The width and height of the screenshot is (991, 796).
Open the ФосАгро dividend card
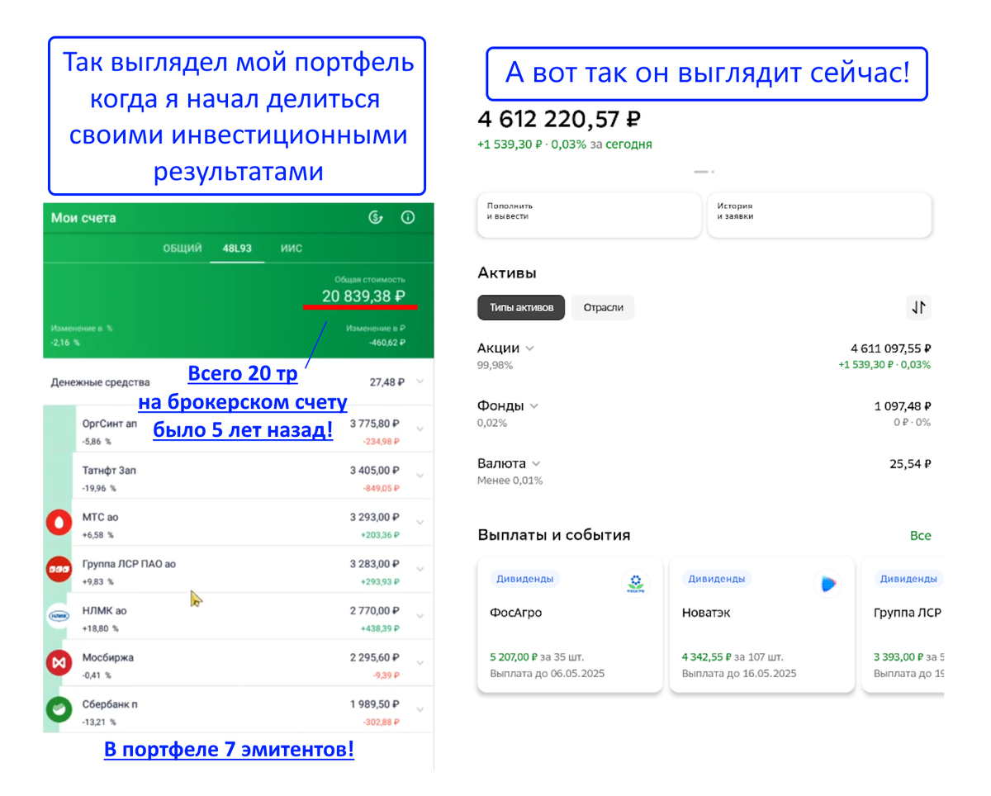click(x=570, y=624)
